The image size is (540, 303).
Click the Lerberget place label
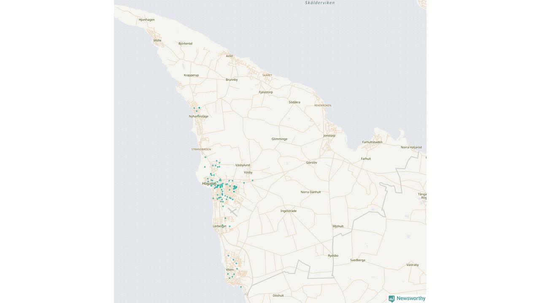pyautogui.click(x=219, y=226)
